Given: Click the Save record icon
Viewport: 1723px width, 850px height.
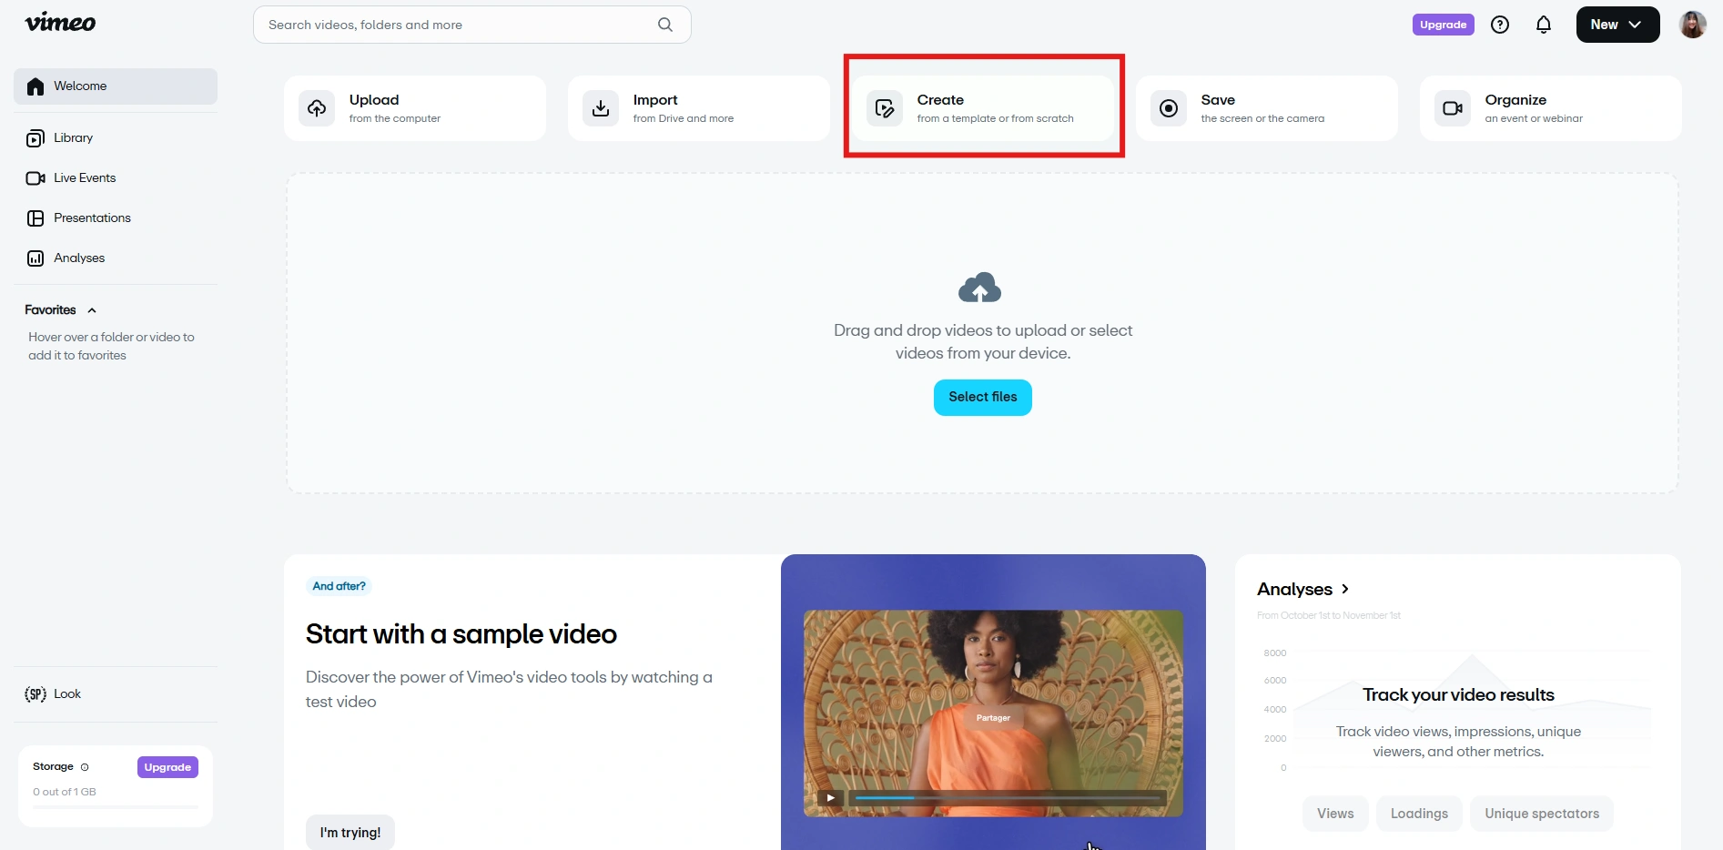Looking at the screenshot, I should [x=1169, y=108].
